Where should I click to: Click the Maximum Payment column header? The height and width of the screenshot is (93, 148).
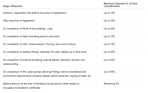[x=120, y=5]
